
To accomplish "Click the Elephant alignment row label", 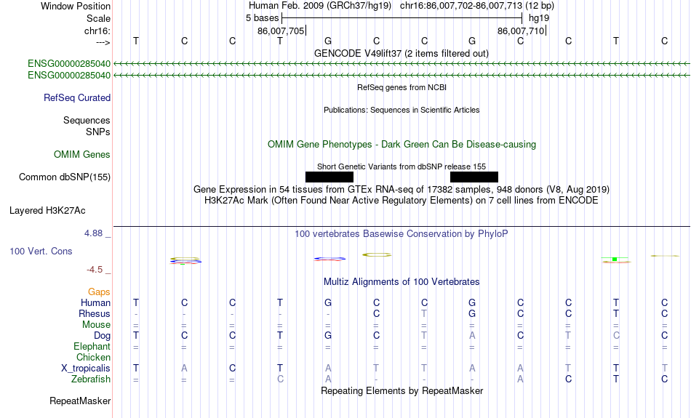I will pos(92,347).
